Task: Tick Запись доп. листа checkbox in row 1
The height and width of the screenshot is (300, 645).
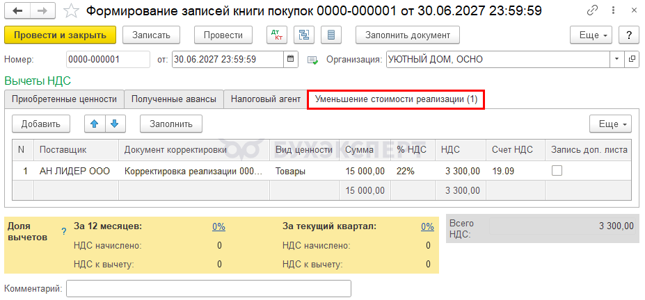Action: (x=557, y=171)
